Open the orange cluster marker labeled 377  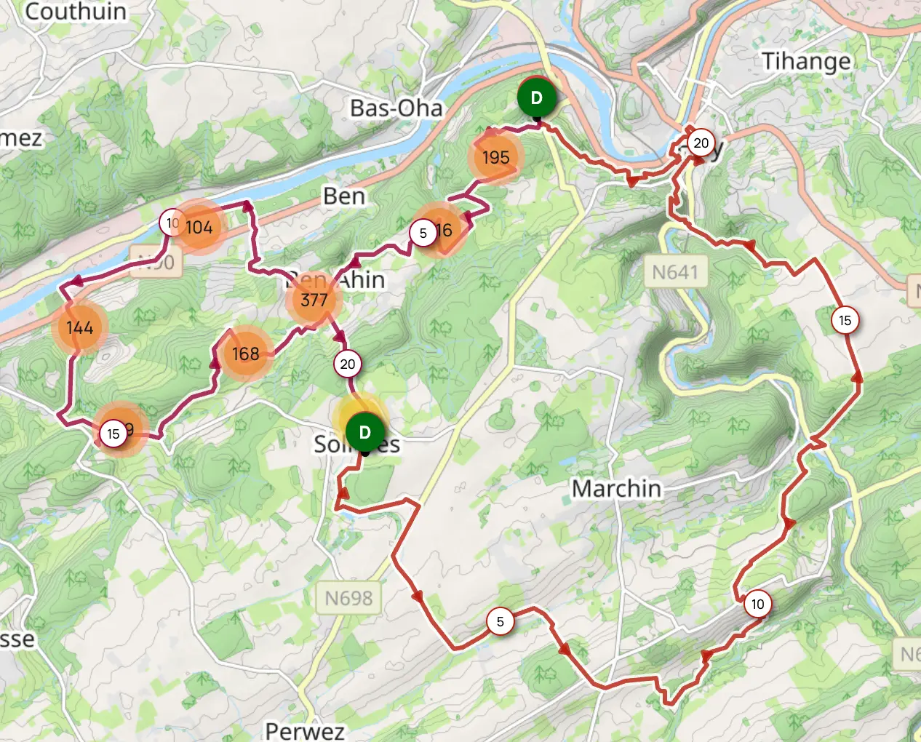point(314,300)
